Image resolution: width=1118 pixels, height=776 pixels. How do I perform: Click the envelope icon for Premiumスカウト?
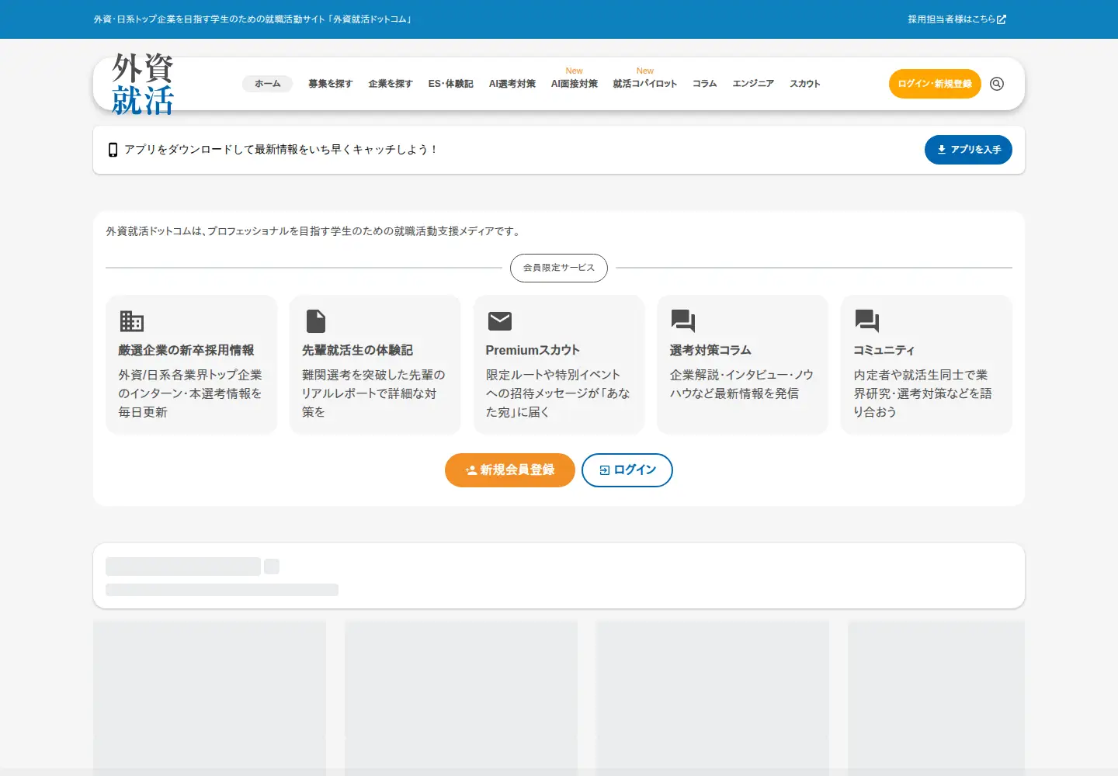click(x=500, y=320)
